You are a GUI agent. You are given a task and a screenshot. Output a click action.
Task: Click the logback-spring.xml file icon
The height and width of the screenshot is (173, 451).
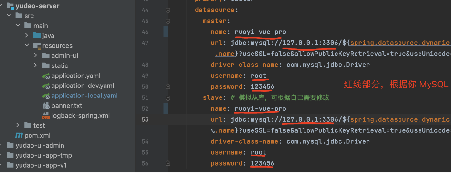[46, 116]
